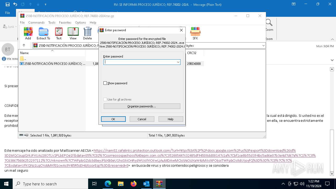Expand the WinRAR address bar dropdown
The image size is (336, 189).
263,45
